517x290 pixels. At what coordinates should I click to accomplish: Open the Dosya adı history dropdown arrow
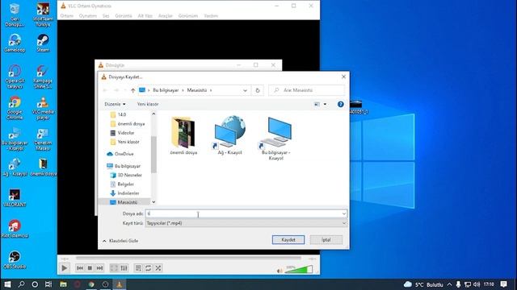point(344,213)
